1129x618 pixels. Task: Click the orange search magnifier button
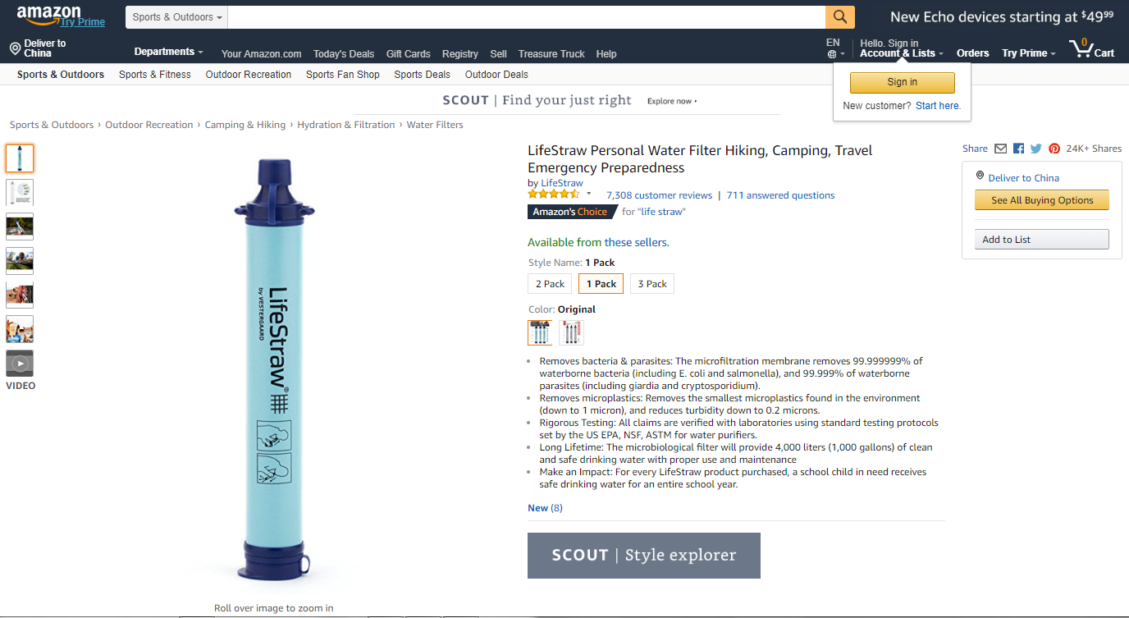[x=839, y=17]
